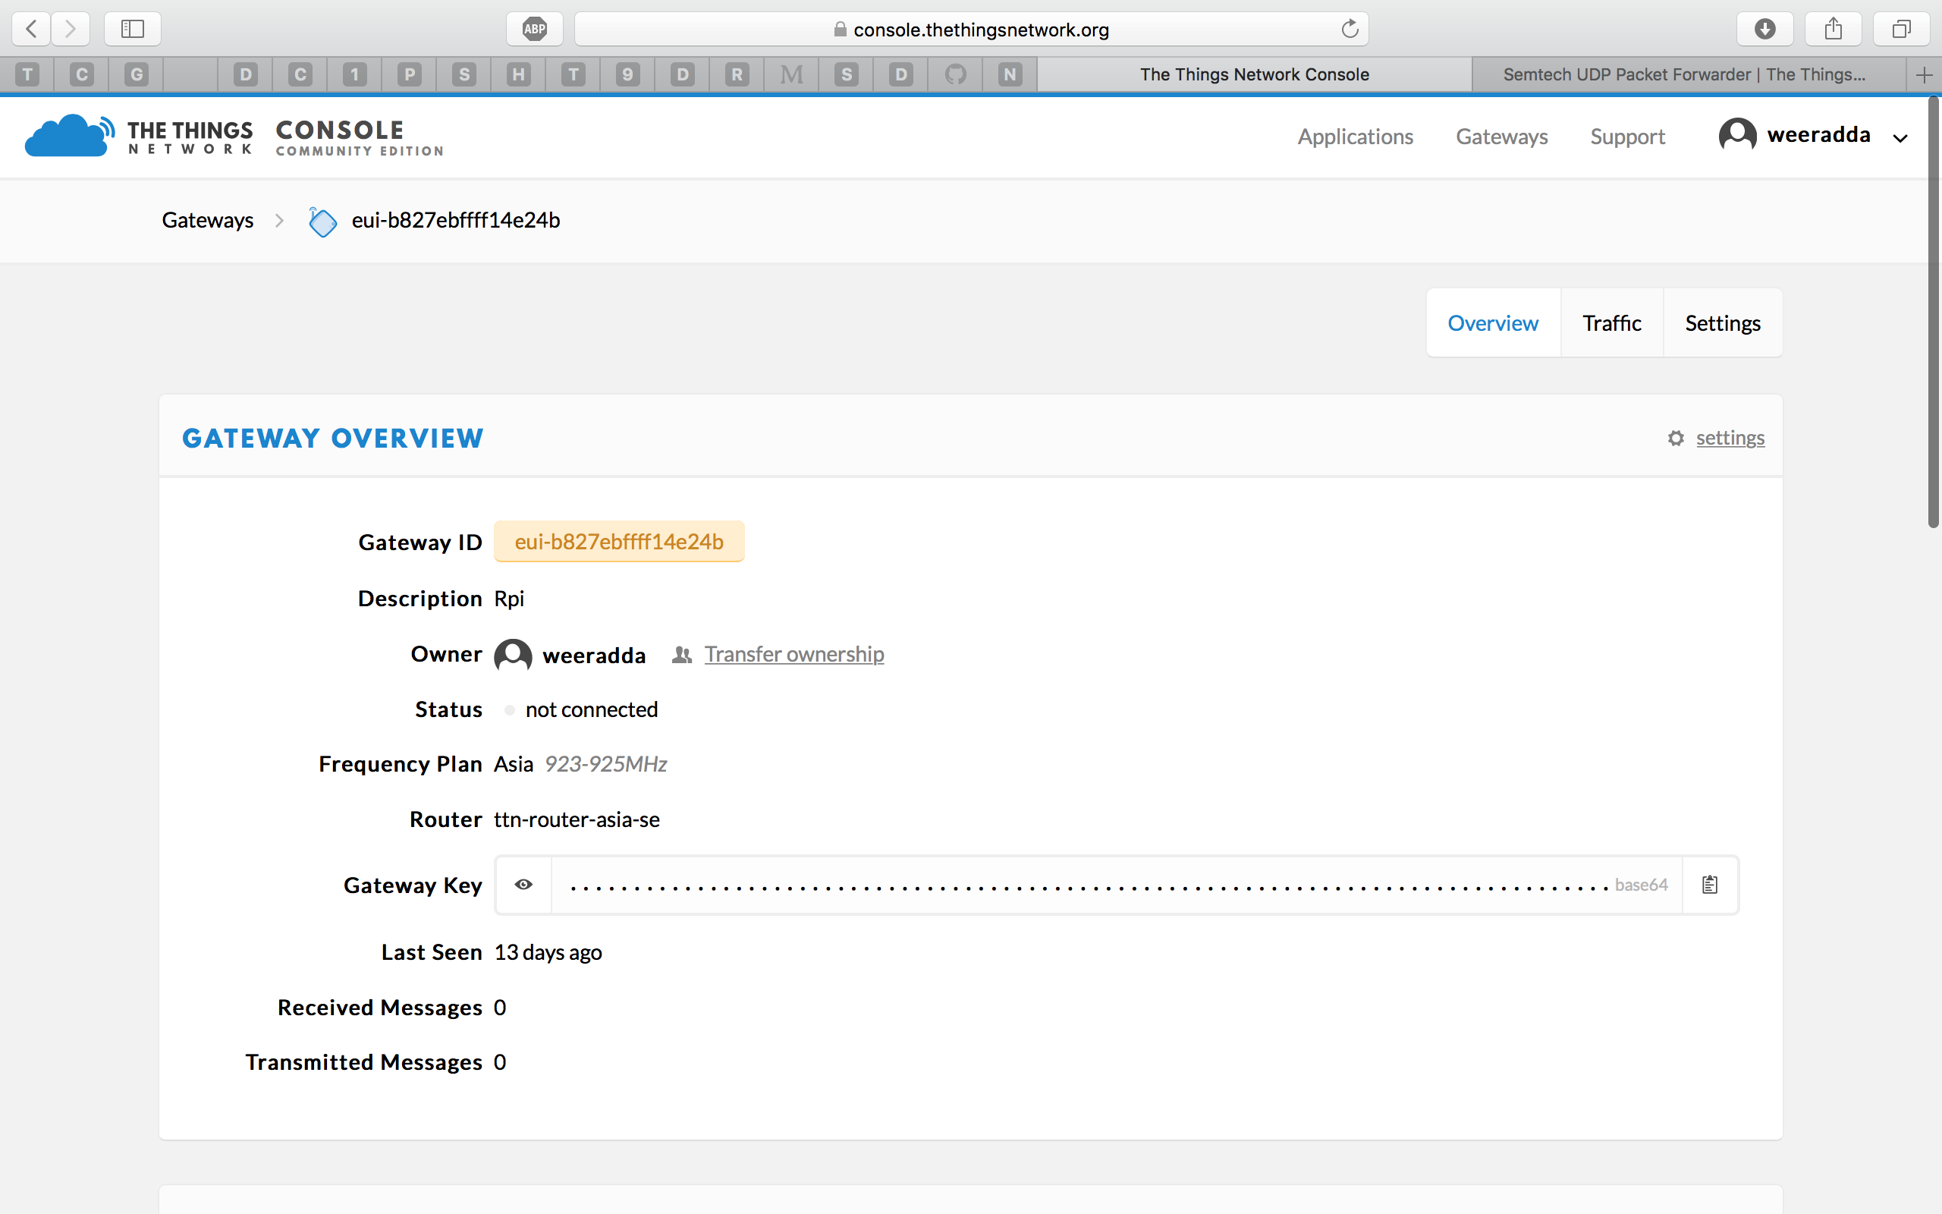Click the not connected status indicator dot

click(x=509, y=709)
